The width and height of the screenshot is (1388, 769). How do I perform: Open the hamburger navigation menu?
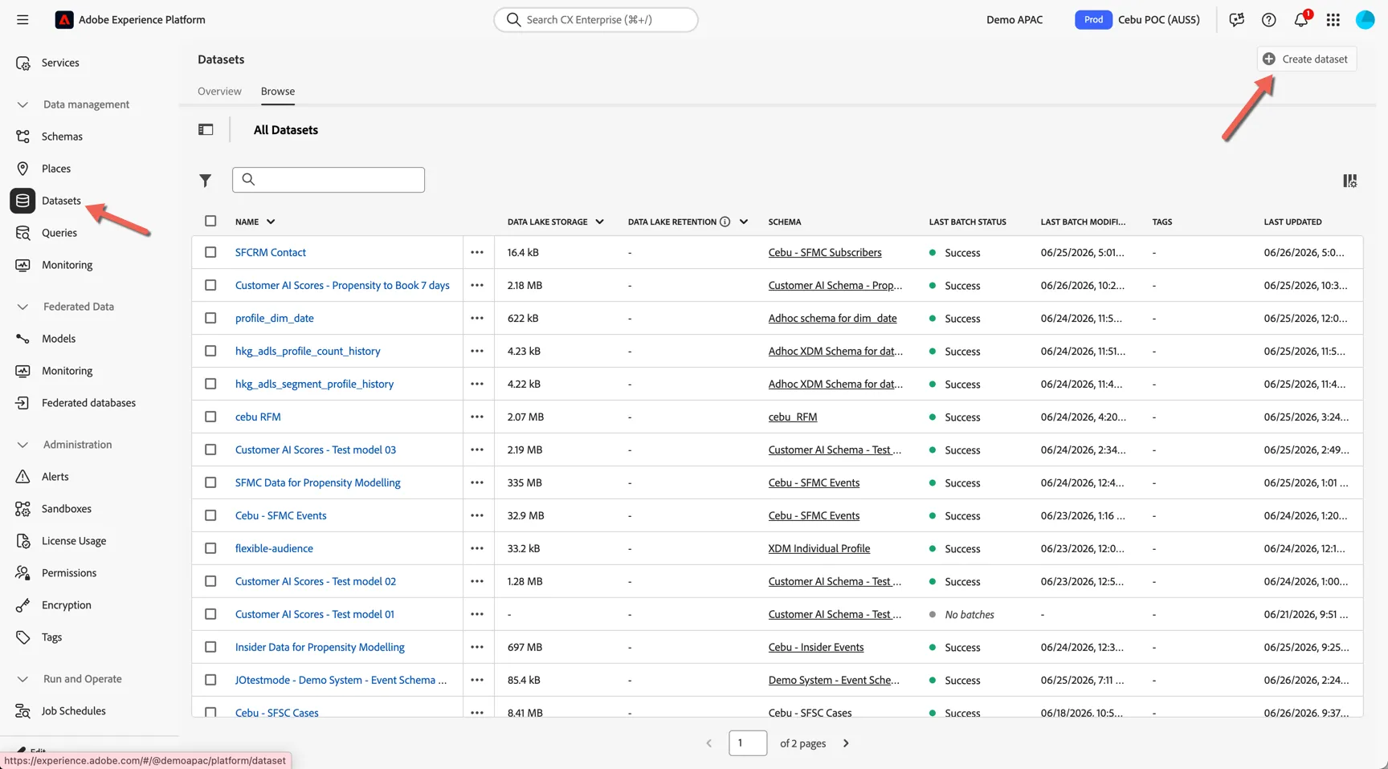(22, 19)
